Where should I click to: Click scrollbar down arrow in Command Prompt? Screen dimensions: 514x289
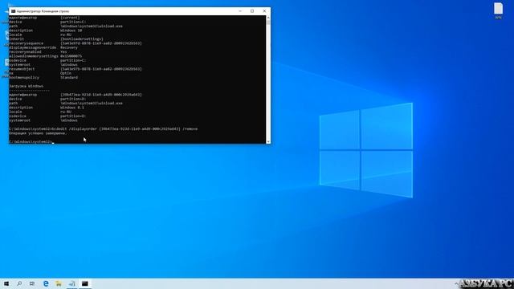click(x=268, y=141)
